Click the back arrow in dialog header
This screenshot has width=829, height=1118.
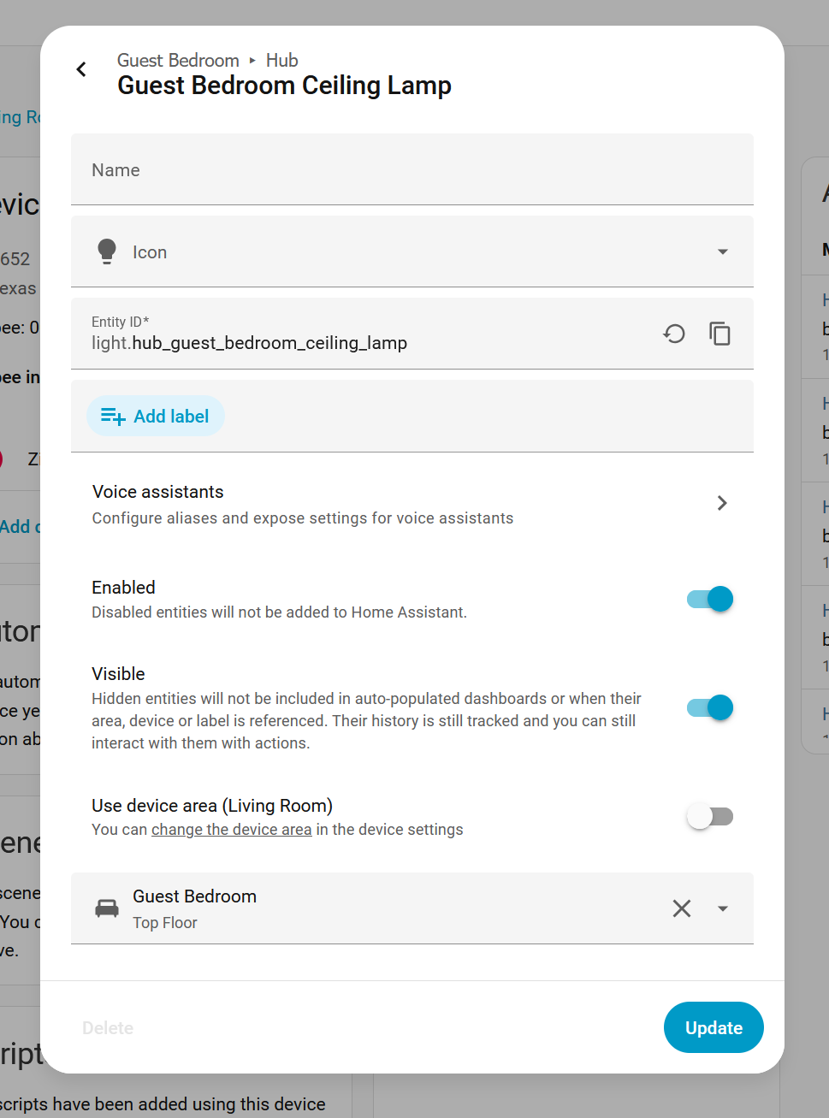pos(81,69)
